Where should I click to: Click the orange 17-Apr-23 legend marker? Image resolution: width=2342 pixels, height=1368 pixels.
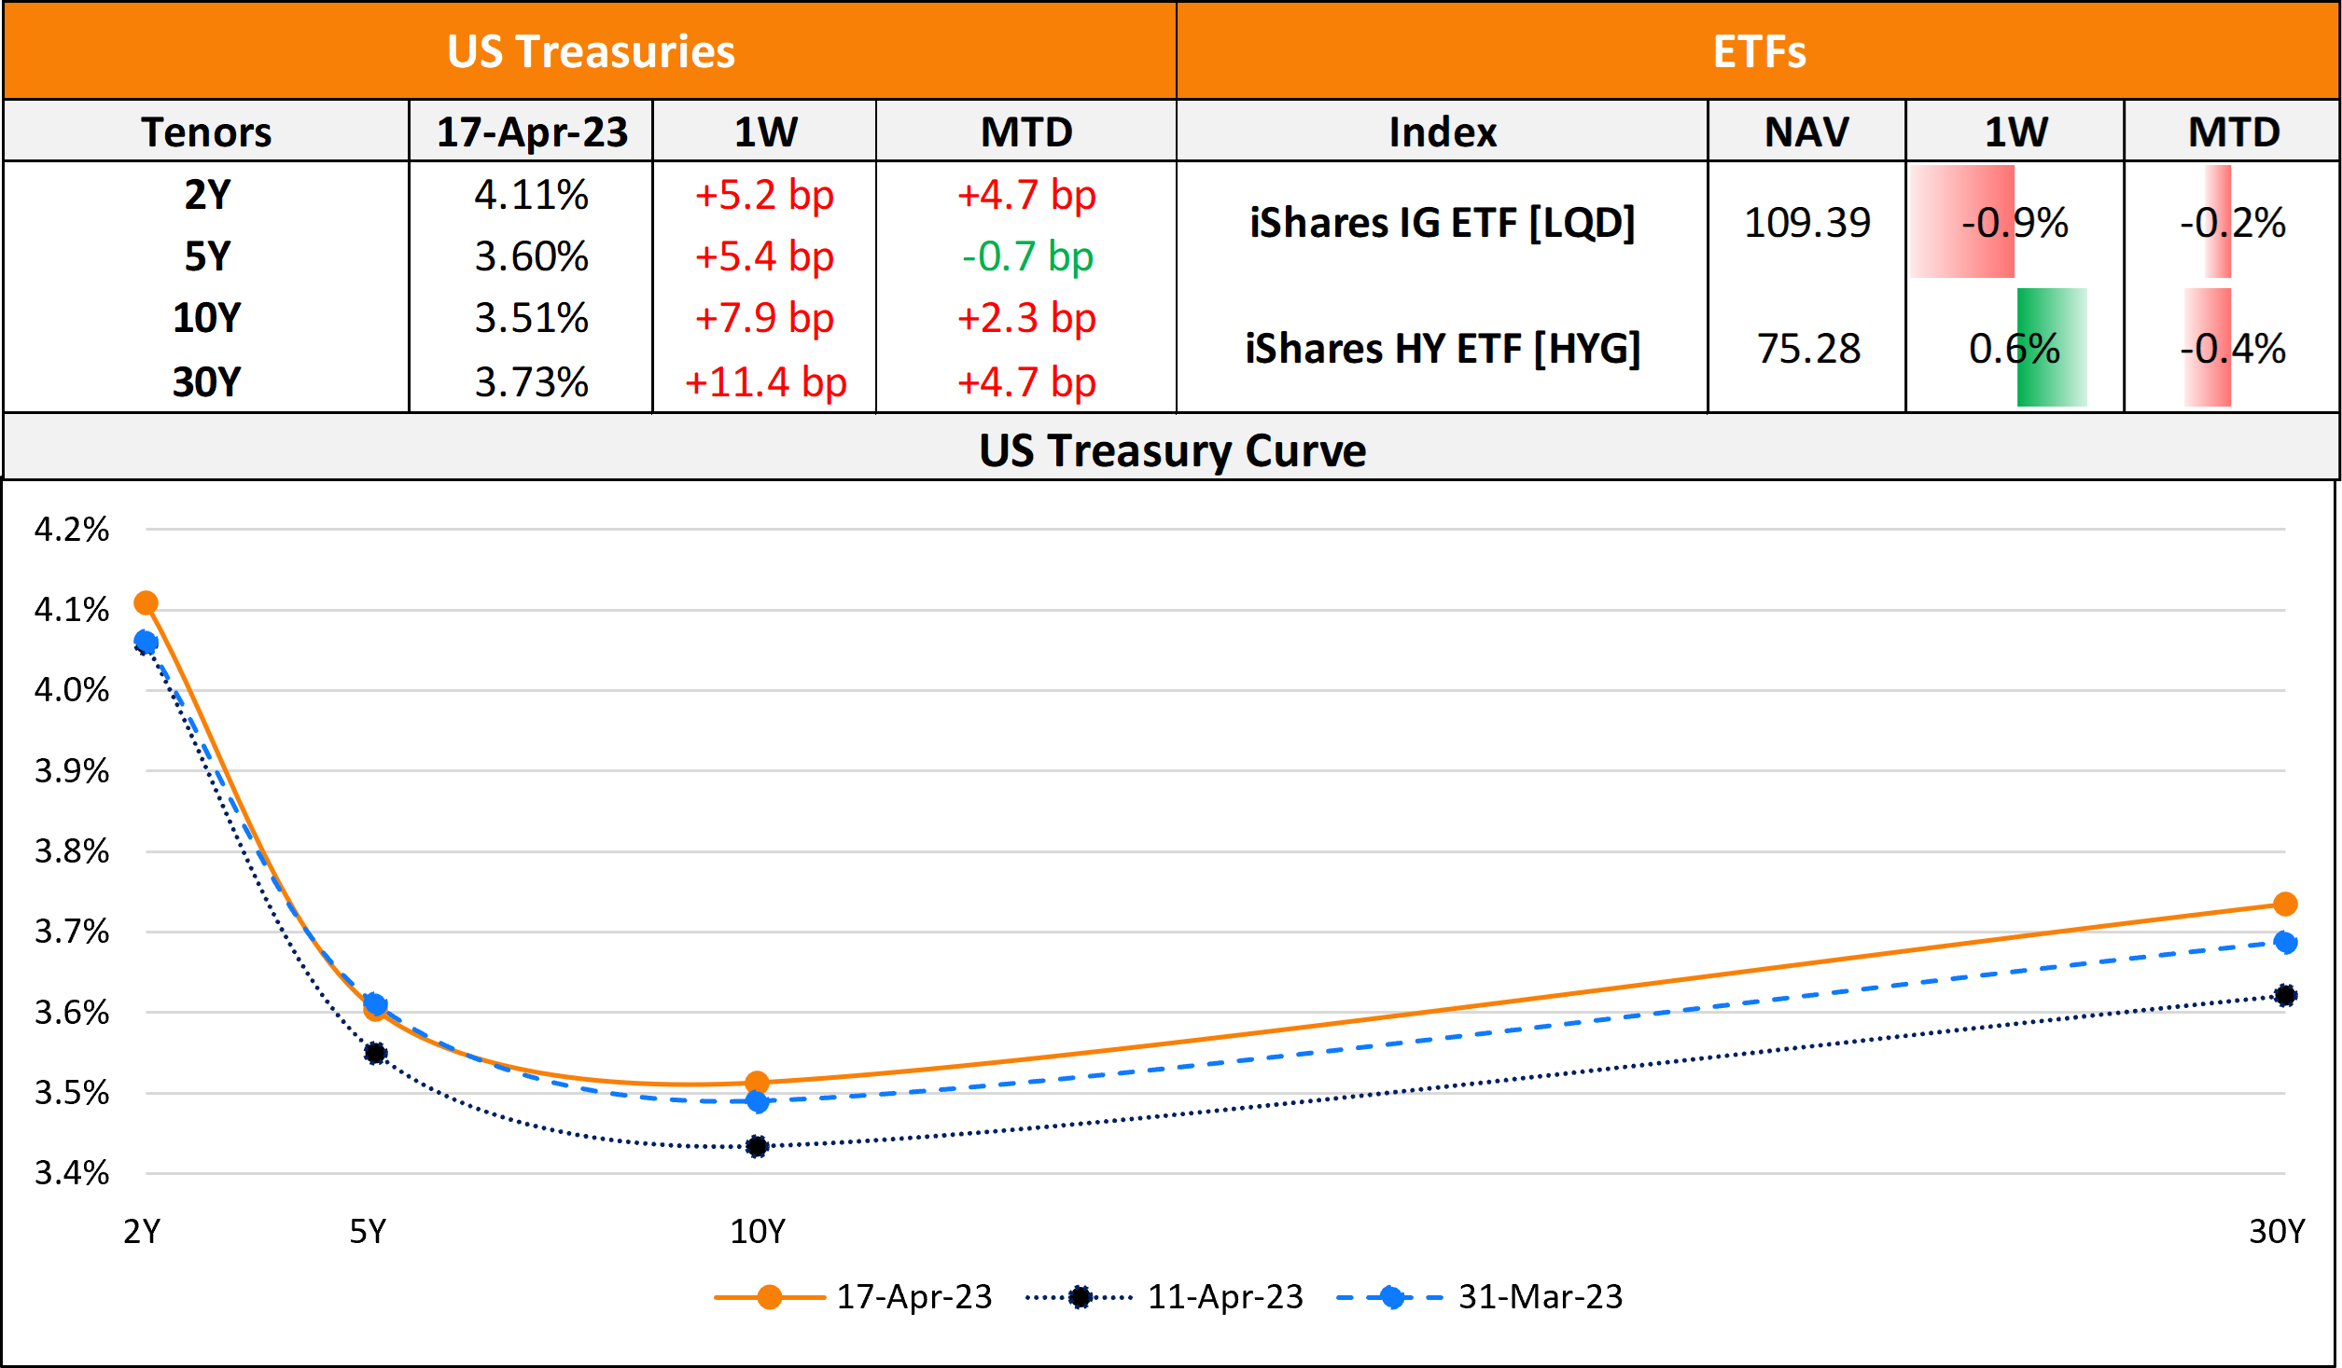(x=770, y=1297)
